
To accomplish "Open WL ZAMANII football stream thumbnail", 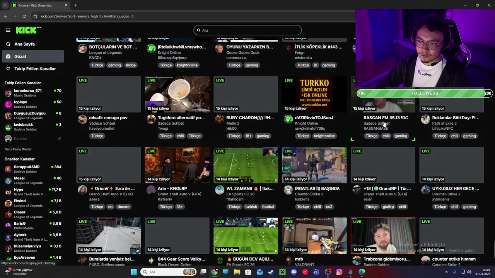I will (x=246, y=165).
